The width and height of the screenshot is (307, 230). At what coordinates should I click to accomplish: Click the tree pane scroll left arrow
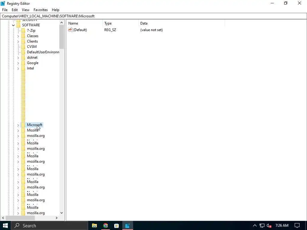[x=3, y=218]
